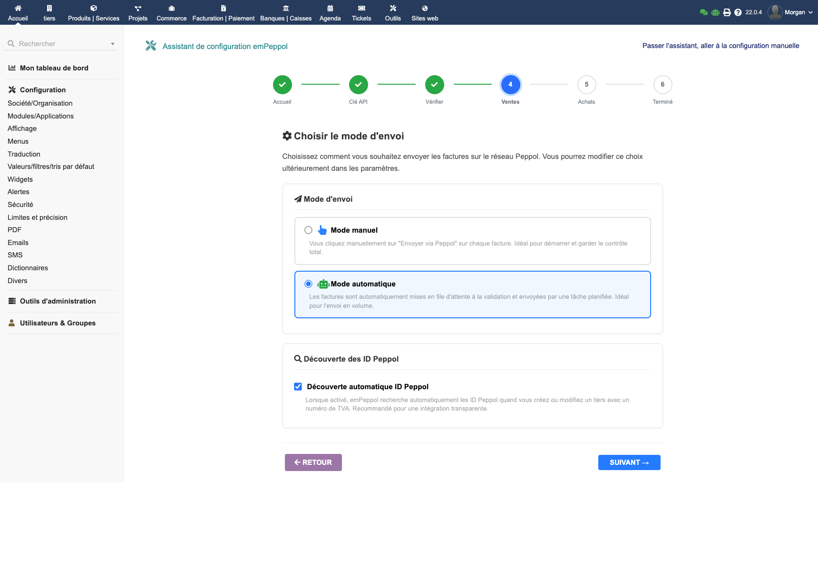
Task: Click the green robot icon in the top bar
Action: click(715, 12)
